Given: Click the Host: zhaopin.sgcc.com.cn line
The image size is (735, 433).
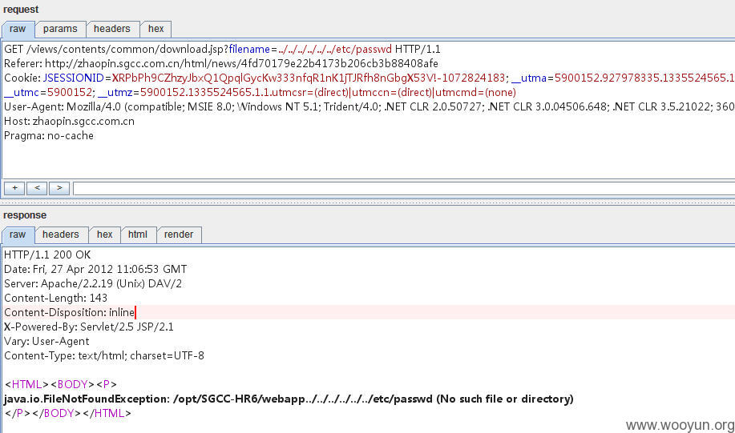Looking at the screenshot, I should (70, 121).
